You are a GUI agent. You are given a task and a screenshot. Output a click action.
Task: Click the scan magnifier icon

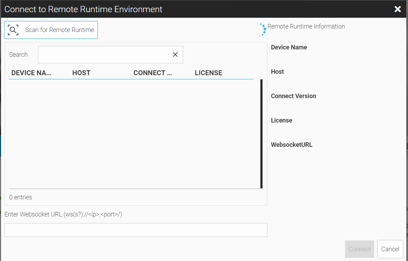[13, 30]
